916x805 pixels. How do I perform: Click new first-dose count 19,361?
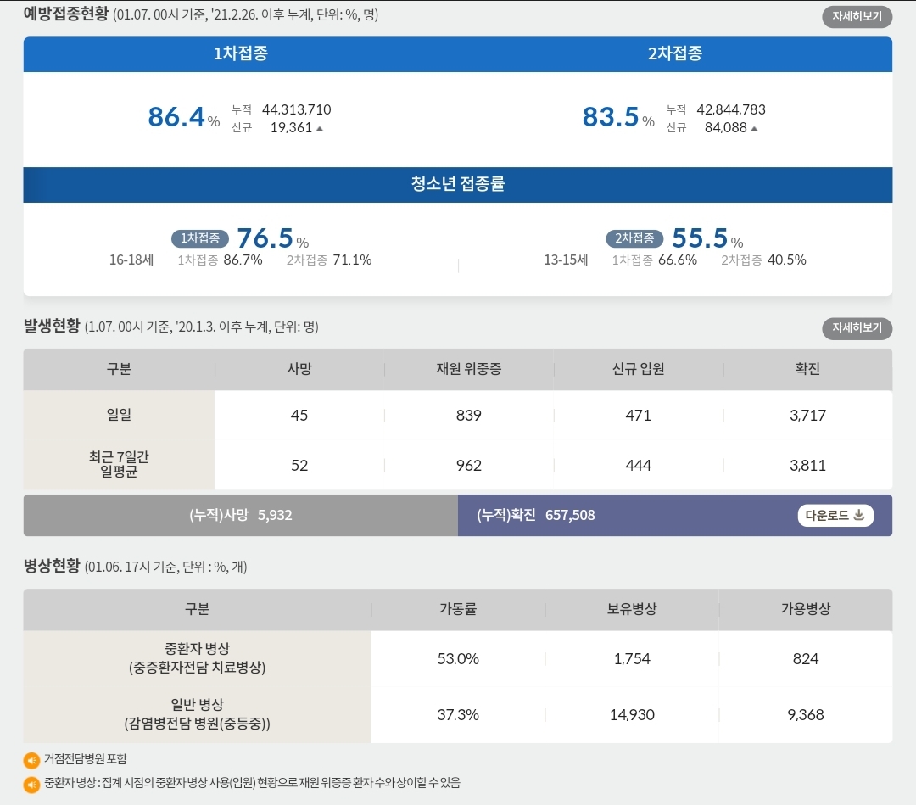[292, 128]
